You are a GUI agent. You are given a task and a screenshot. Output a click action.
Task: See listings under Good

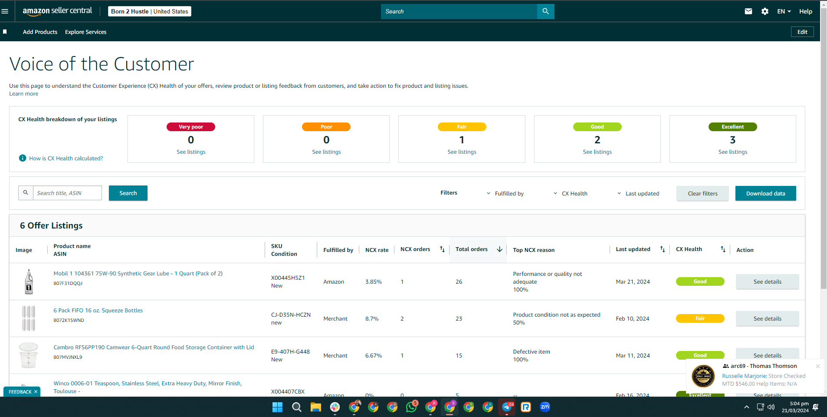point(597,152)
